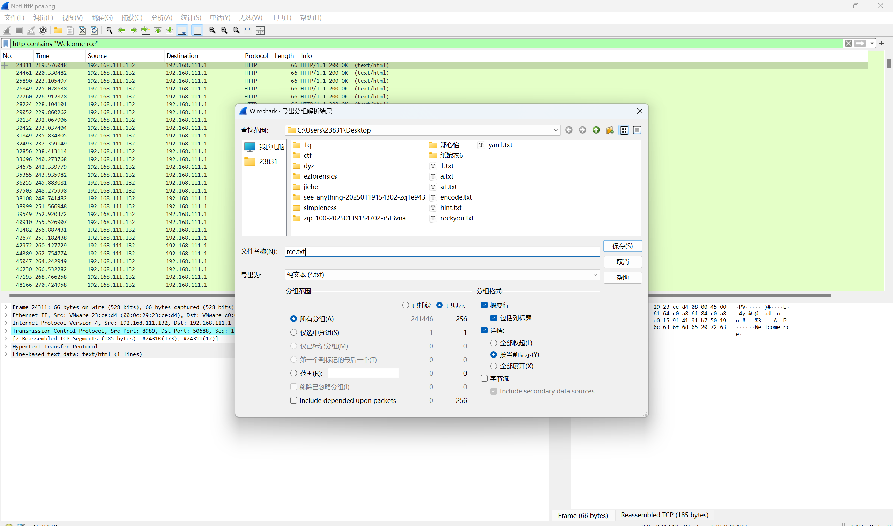This screenshot has width=893, height=526.
Task: Open the display filter history dropdown
Action: tap(872, 43)
